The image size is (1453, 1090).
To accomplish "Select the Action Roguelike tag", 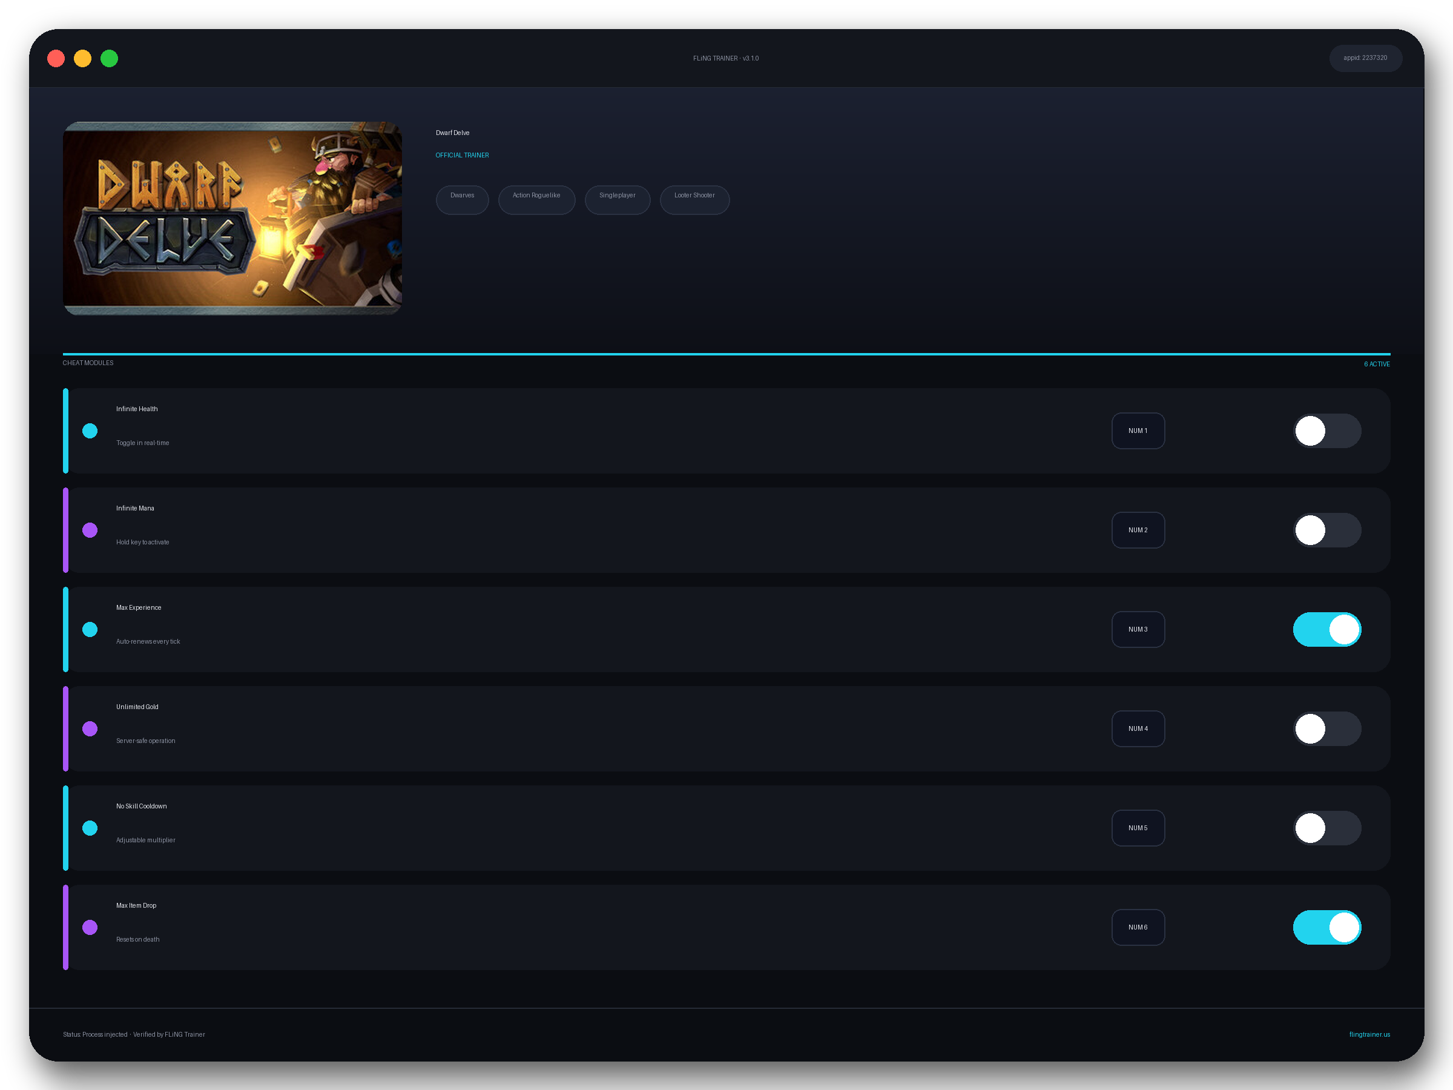I will point(536,200).
